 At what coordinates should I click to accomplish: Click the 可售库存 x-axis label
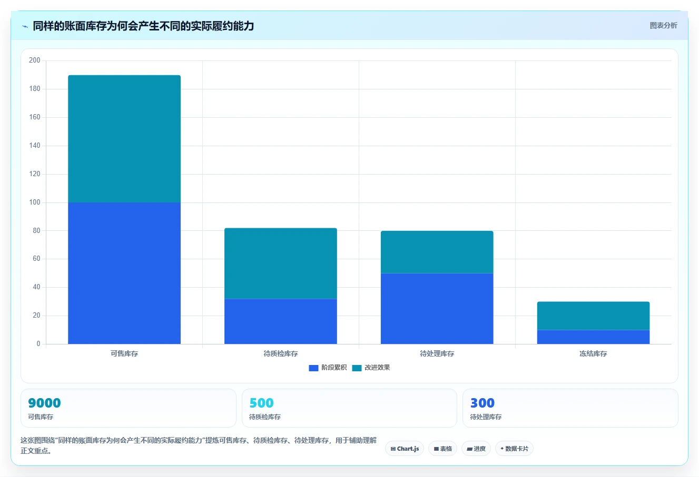(x=124, y=354)
